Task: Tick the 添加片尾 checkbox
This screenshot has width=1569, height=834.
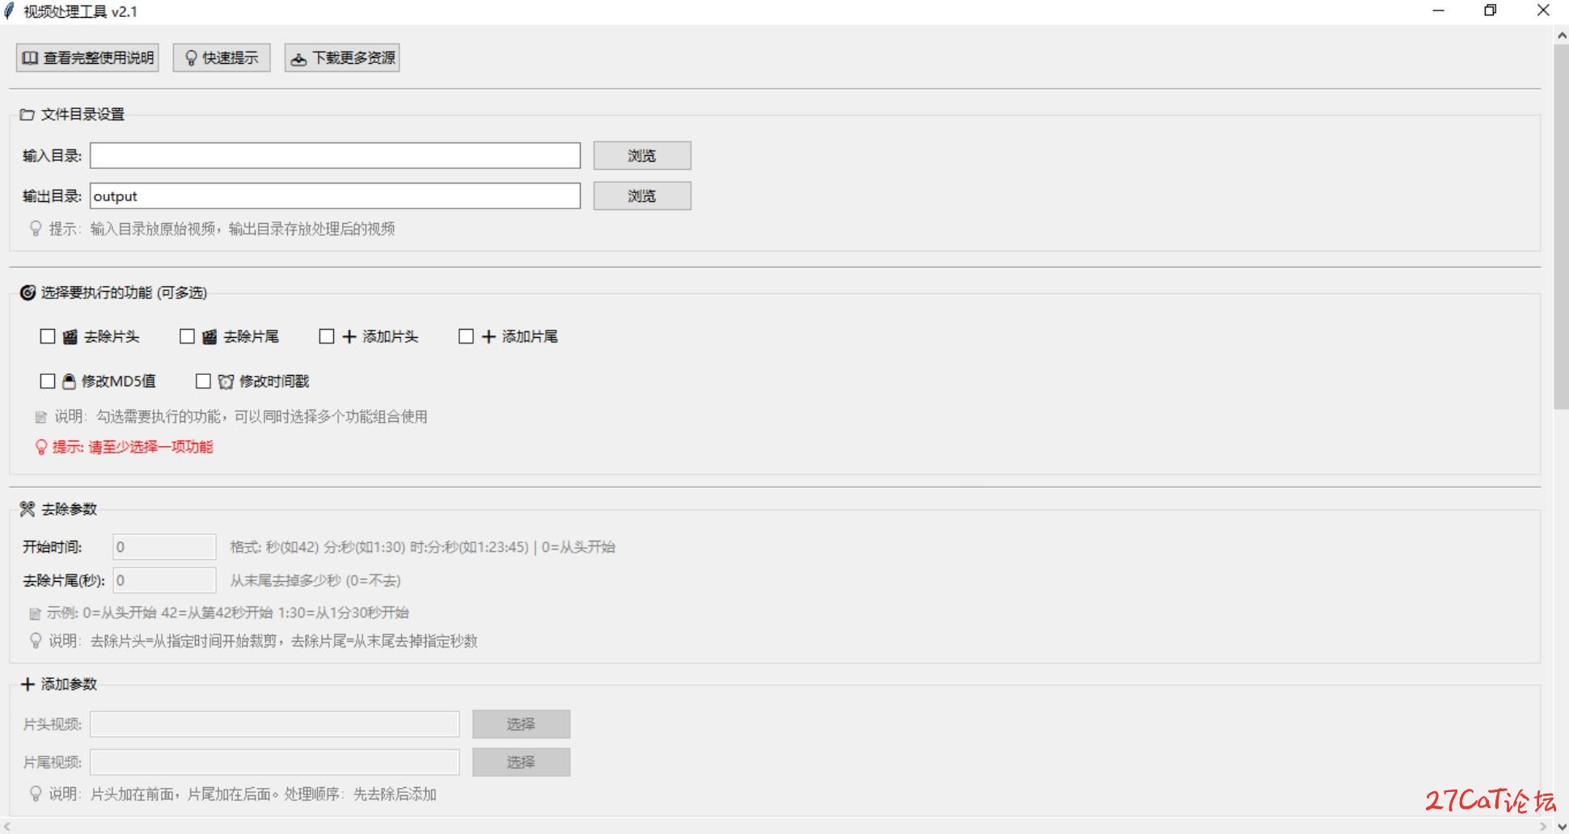Action: 466,336
